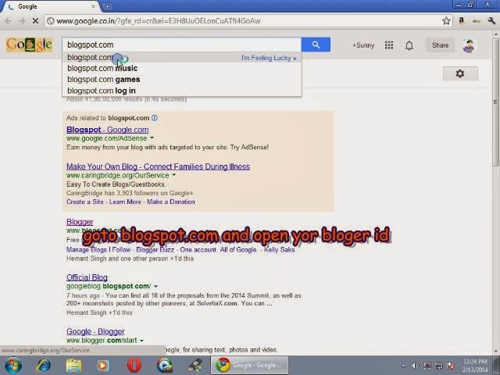Image resolution: width=500 pixels, height=375 pixels.
Task: Select suggestion 'blogspot.com log in'
Action: coord(182,91)
